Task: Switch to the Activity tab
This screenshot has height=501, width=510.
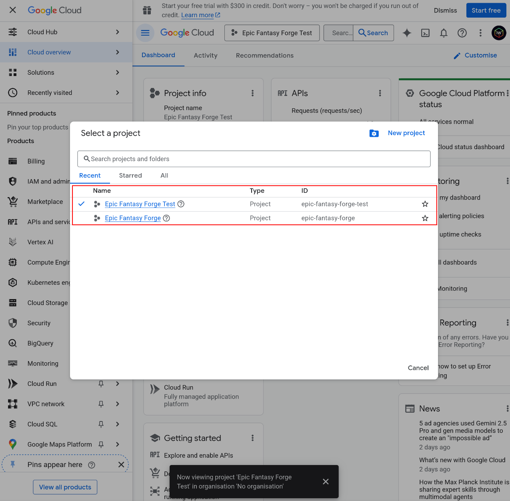Action: coord(205,55)
